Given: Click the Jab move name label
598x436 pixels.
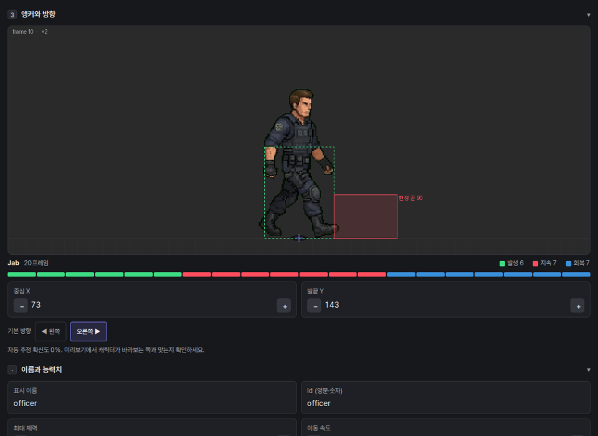Looking at the screenshot, I should click(x=13, y=263).
